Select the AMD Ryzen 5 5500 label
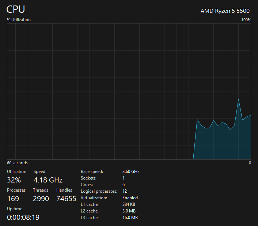The width and height of the screenshot is (258, 226). (x=225, y=11)
